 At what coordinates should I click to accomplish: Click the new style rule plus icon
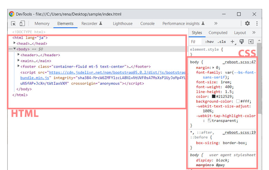pyautogui.click(x=232, y=42)
